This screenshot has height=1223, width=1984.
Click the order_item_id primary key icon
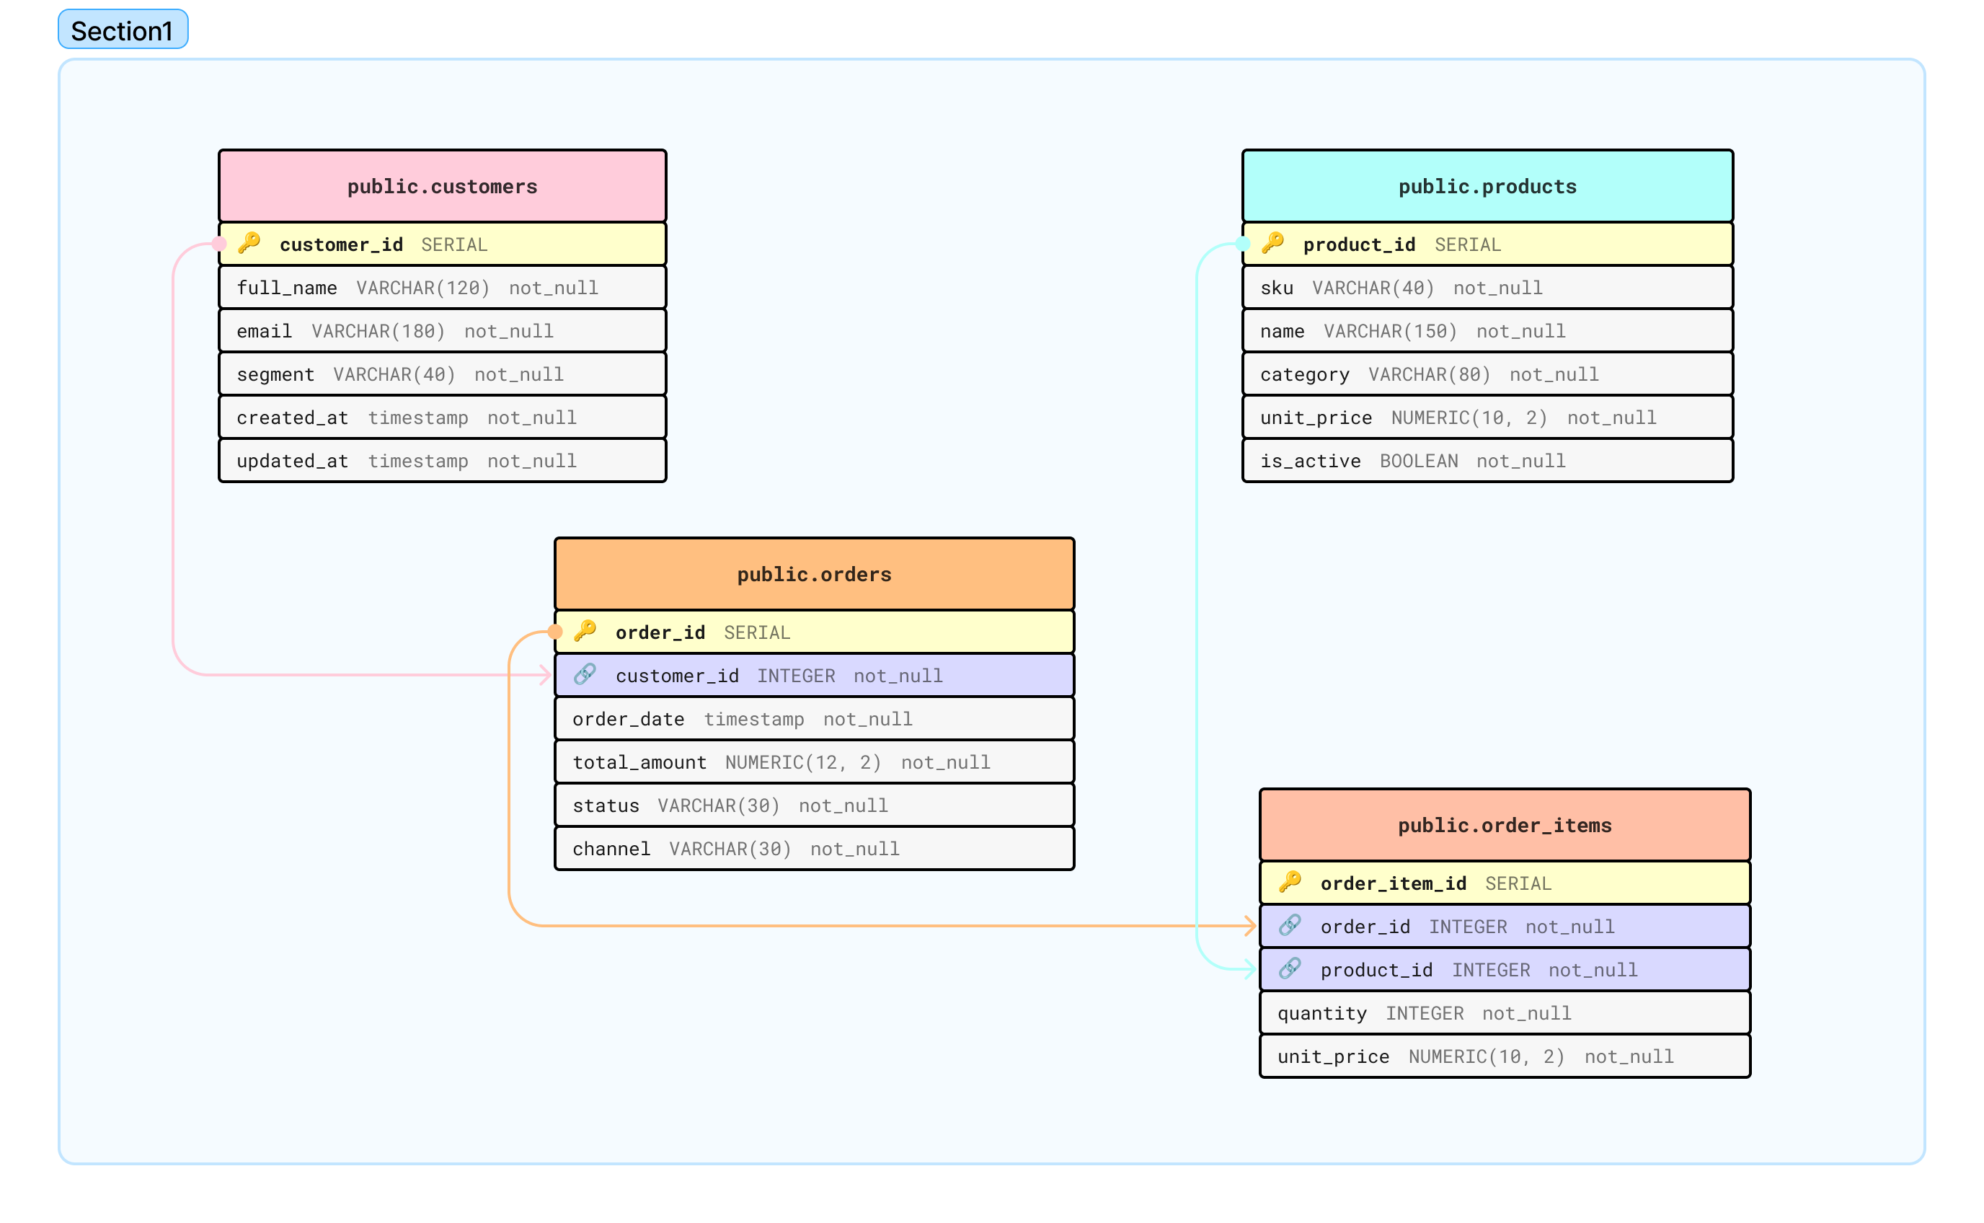[x=1290, y=882]
